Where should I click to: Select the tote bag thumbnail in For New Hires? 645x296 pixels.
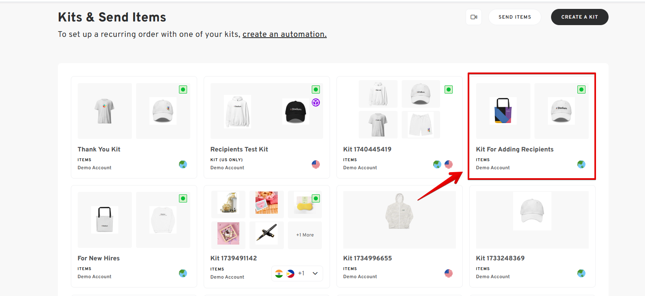104,219
